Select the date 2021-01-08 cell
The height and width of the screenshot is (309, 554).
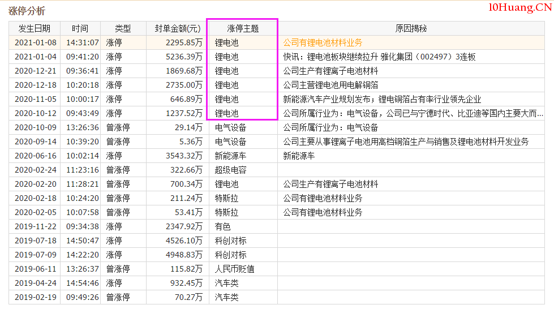(35, 43)
